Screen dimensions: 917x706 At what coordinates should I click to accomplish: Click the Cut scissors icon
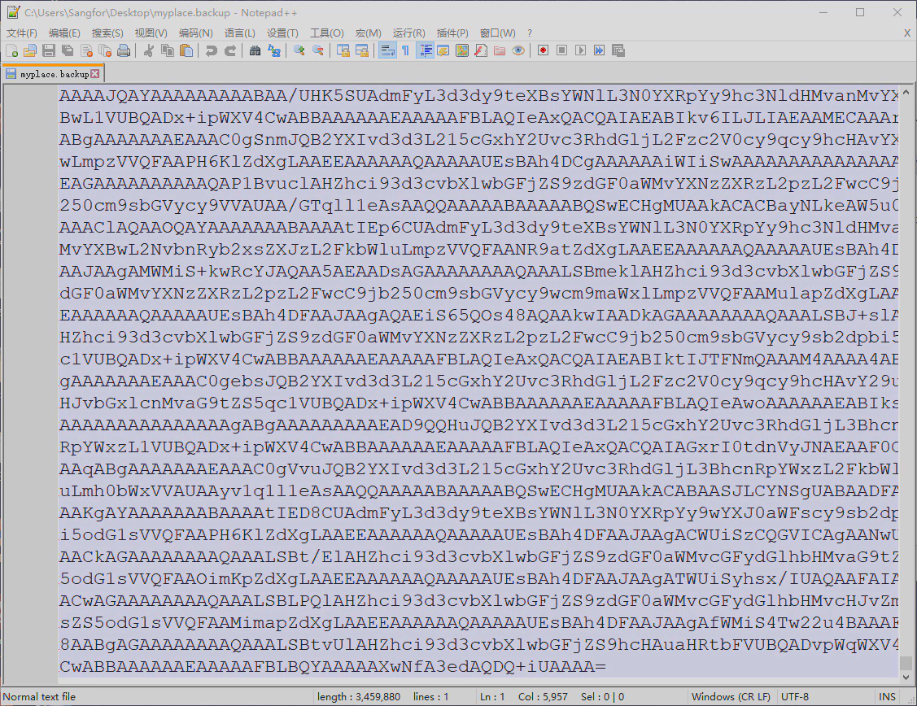(x=149, y=50)
